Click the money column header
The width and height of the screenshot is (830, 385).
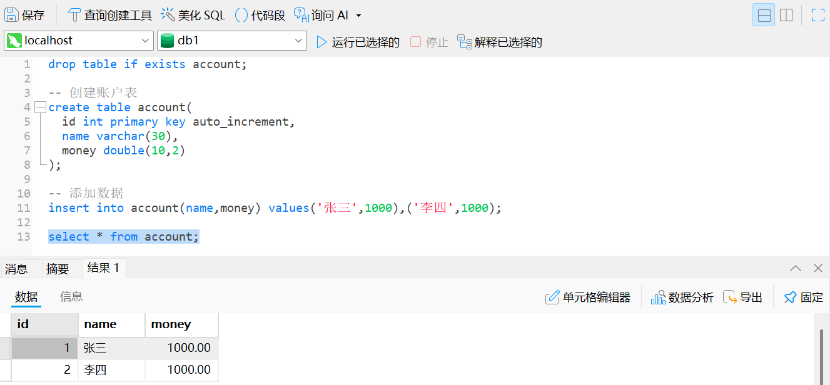click(x=181, y=324)
